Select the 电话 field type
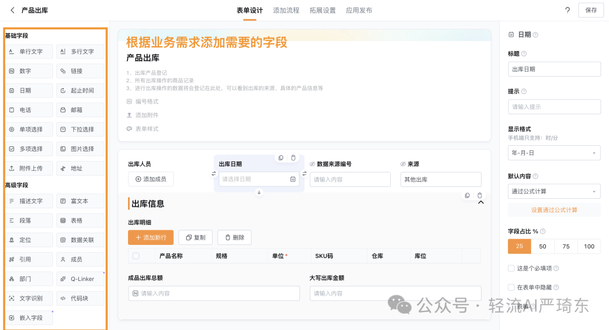609x330 pixels. [x=29, y=110]
